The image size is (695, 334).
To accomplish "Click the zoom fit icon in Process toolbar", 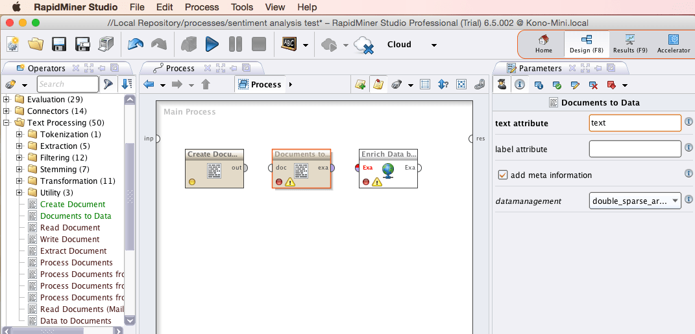I will (x=461, y=84).
